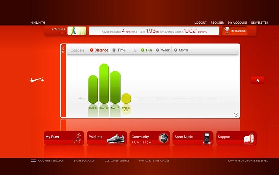This screenshot has height=175, width=279.
Task: Click the Nike+ swoosh logo
Action: 37,80
